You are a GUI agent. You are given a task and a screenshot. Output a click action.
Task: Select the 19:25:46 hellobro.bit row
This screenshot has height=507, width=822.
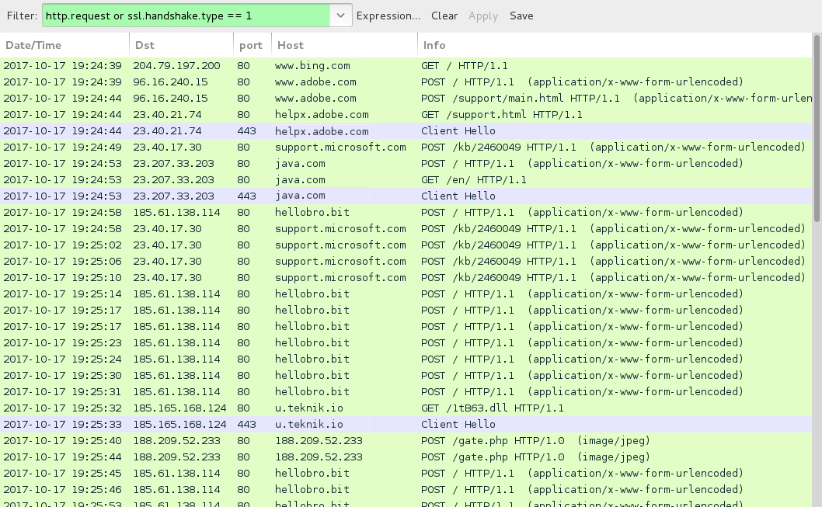click(406, 489)
